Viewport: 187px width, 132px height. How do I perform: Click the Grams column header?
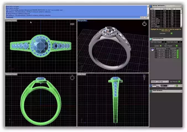[165, 9]
